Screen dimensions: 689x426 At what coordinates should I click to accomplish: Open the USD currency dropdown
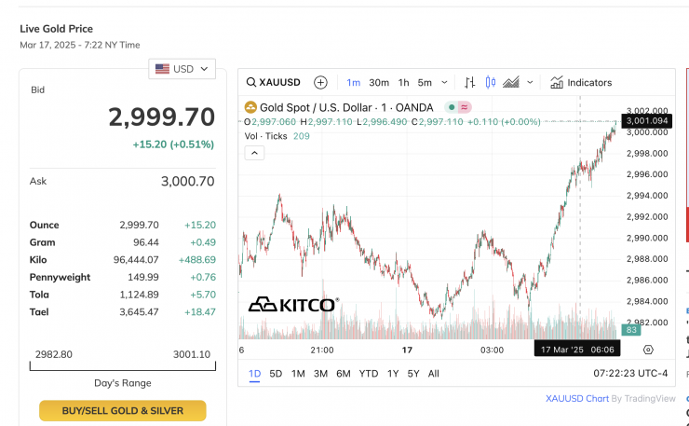(182, 69)
